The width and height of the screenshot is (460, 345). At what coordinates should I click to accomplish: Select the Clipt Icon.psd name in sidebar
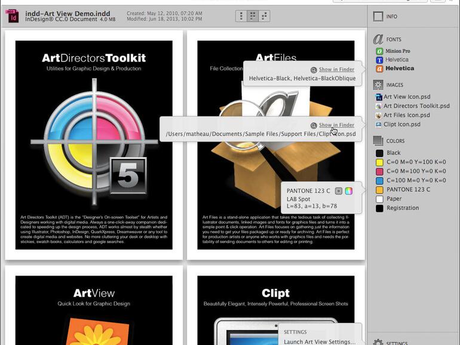(x=402, y=124)
